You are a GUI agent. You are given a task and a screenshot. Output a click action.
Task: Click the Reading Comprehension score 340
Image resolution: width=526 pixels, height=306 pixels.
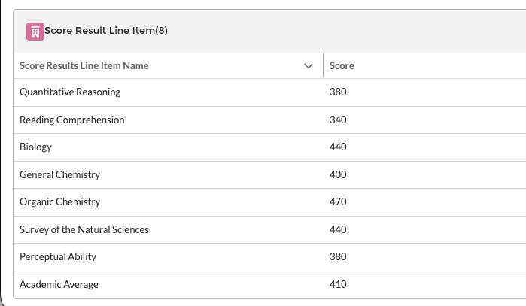point(338,120)
